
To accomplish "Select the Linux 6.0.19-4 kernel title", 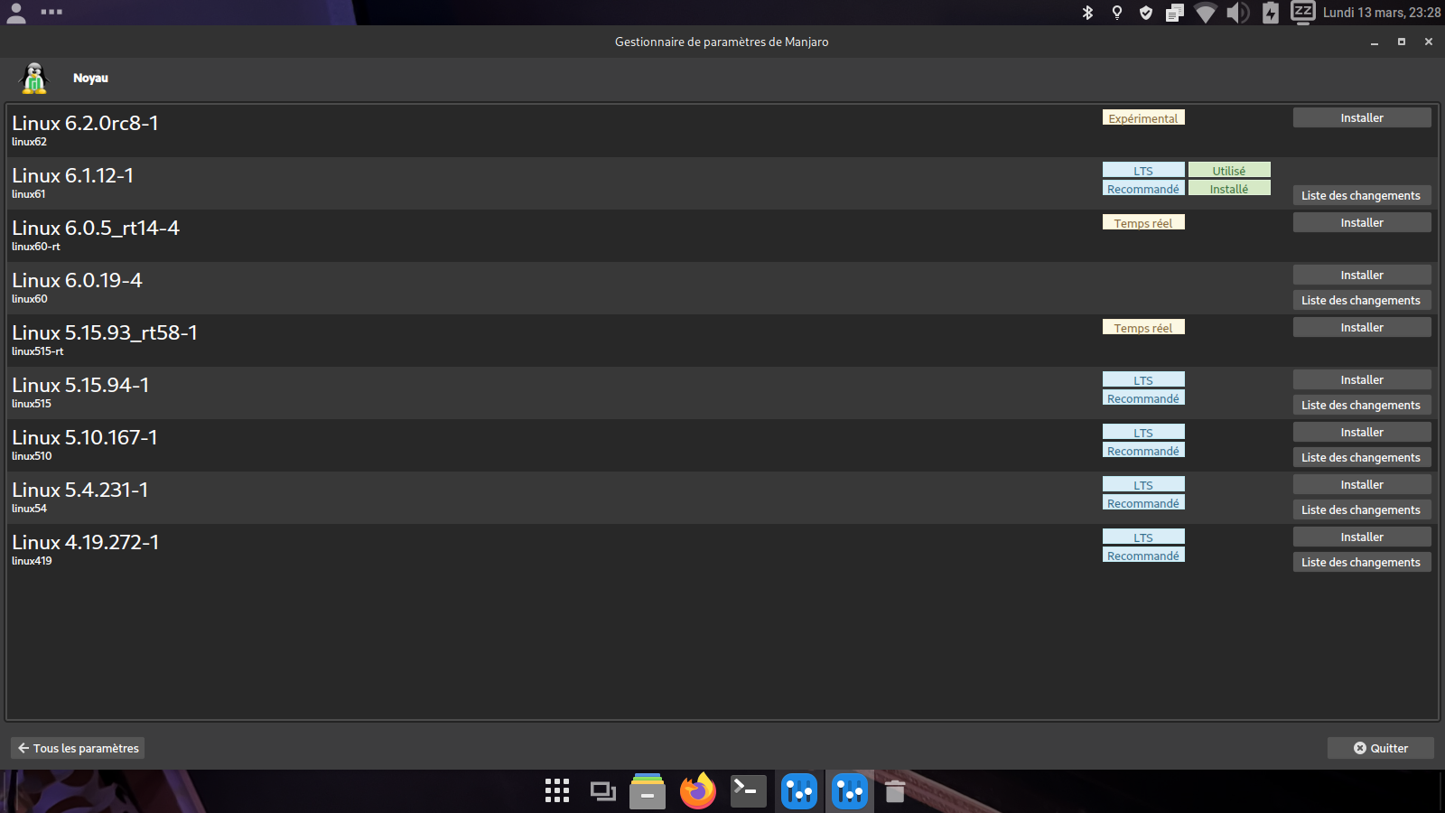I will click(77, 280).
